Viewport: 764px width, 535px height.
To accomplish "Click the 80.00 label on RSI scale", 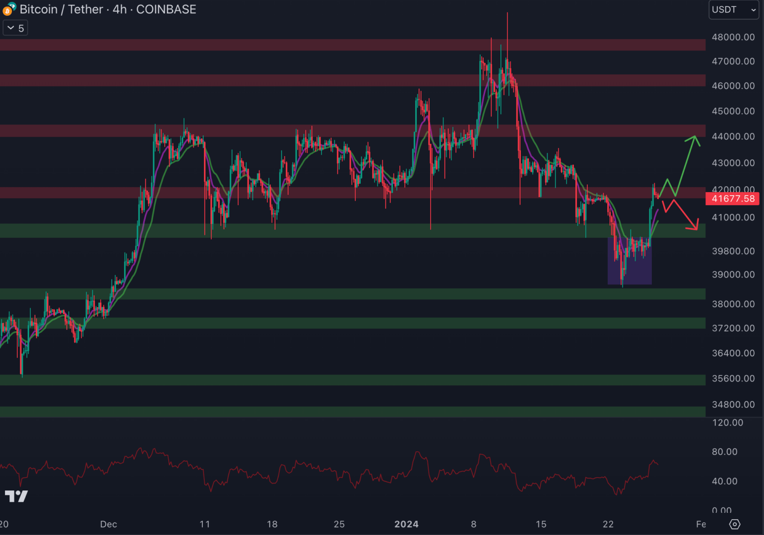I will click(724, 452).
